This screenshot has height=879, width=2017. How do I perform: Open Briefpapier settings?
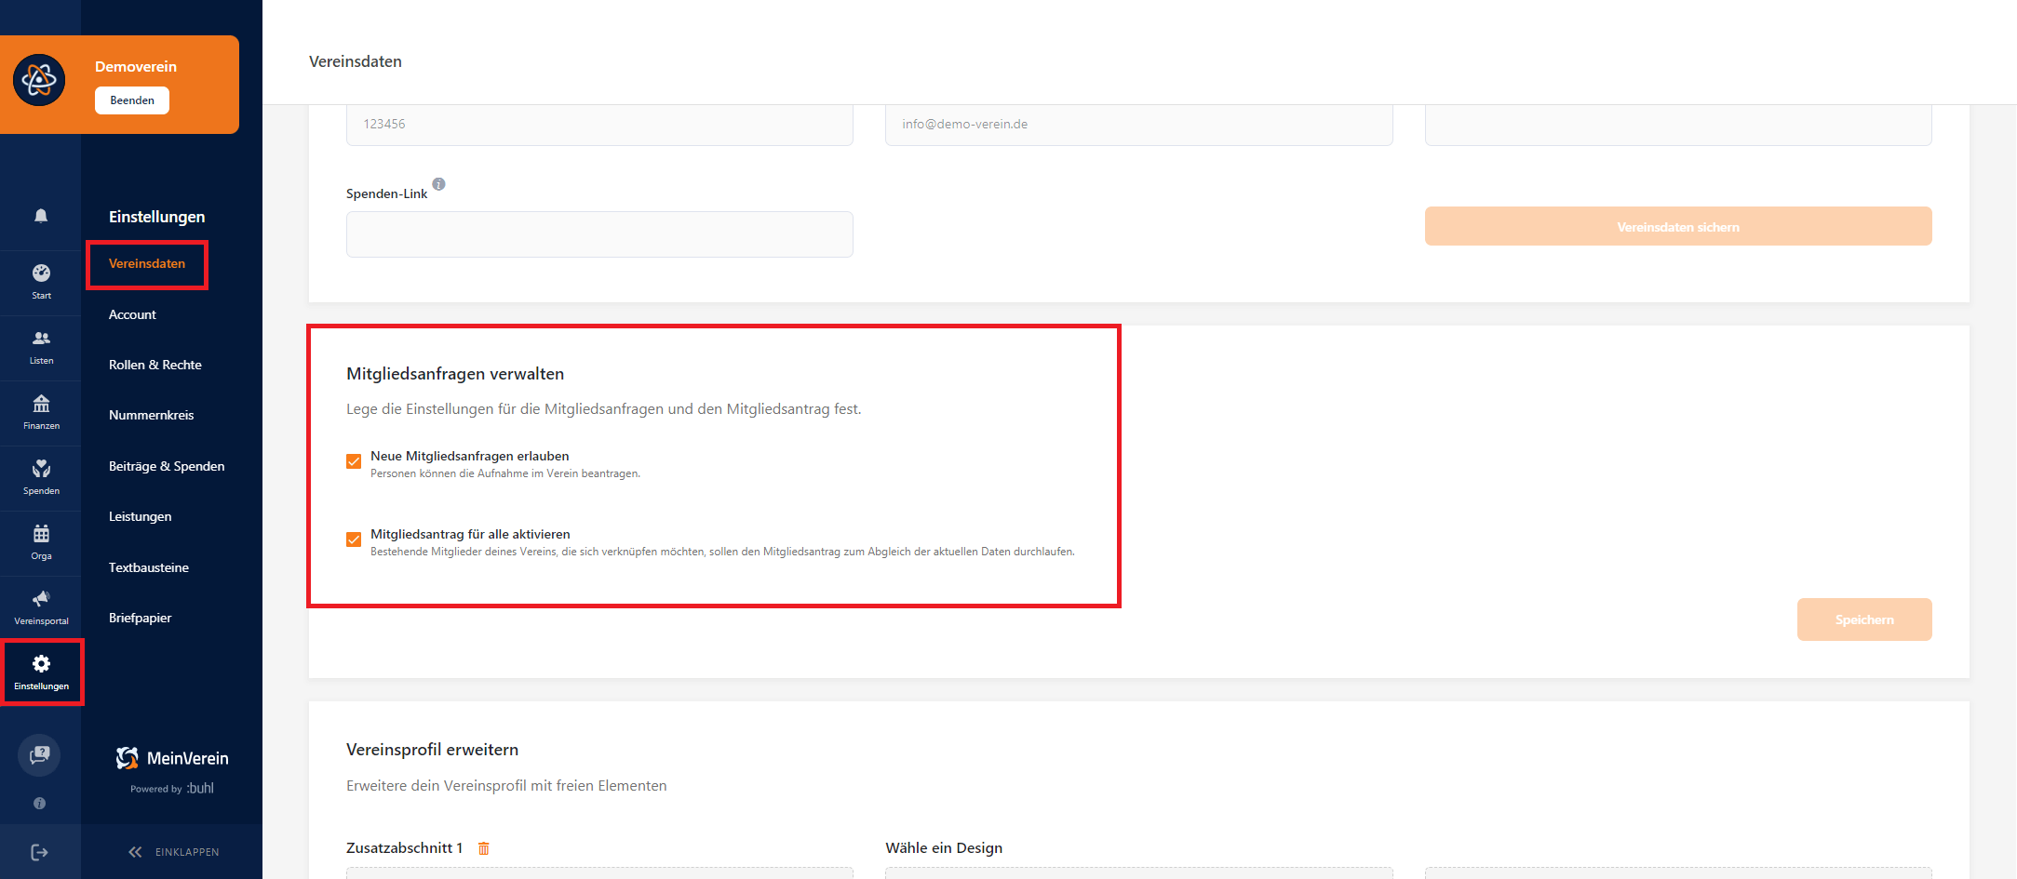point(141,618)
